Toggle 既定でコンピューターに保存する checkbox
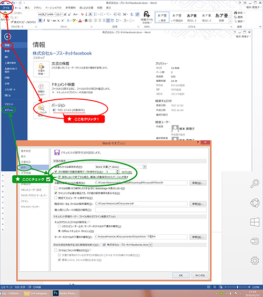This screenshot has height=297, width=263. tap(56, 198)
